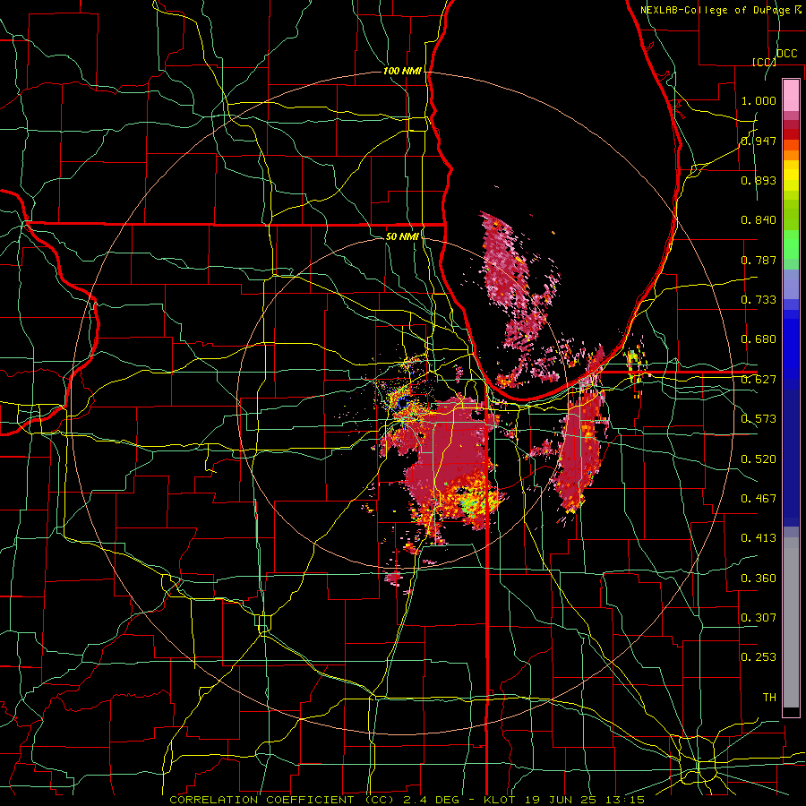Pick the gray color bar segment

[791, 622]
